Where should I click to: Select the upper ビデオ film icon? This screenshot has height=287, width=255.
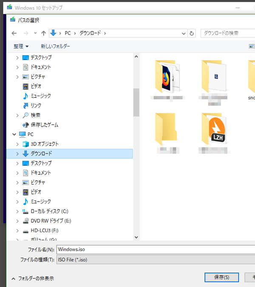click(25, 87)
